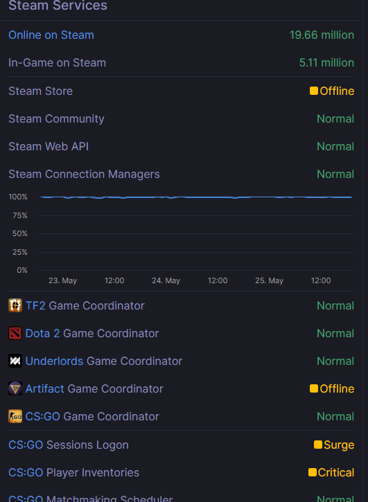Open the Dota 2 link
This screenshot has width=368, height=502.
point(42,333)
